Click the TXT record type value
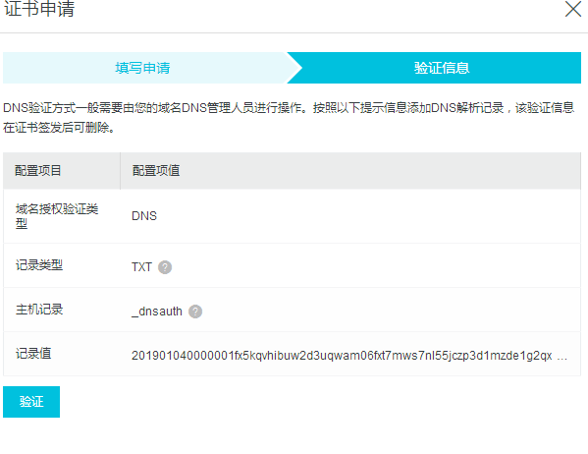The width and height of the screenshot is (588, 454). (x=141, y=267)
